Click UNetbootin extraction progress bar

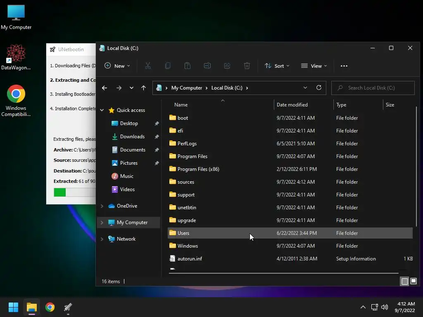[x=75, y=192]
